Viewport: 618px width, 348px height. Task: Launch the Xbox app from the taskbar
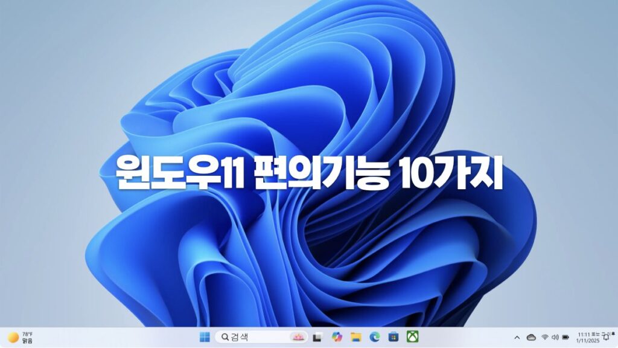tap(412, 337)
